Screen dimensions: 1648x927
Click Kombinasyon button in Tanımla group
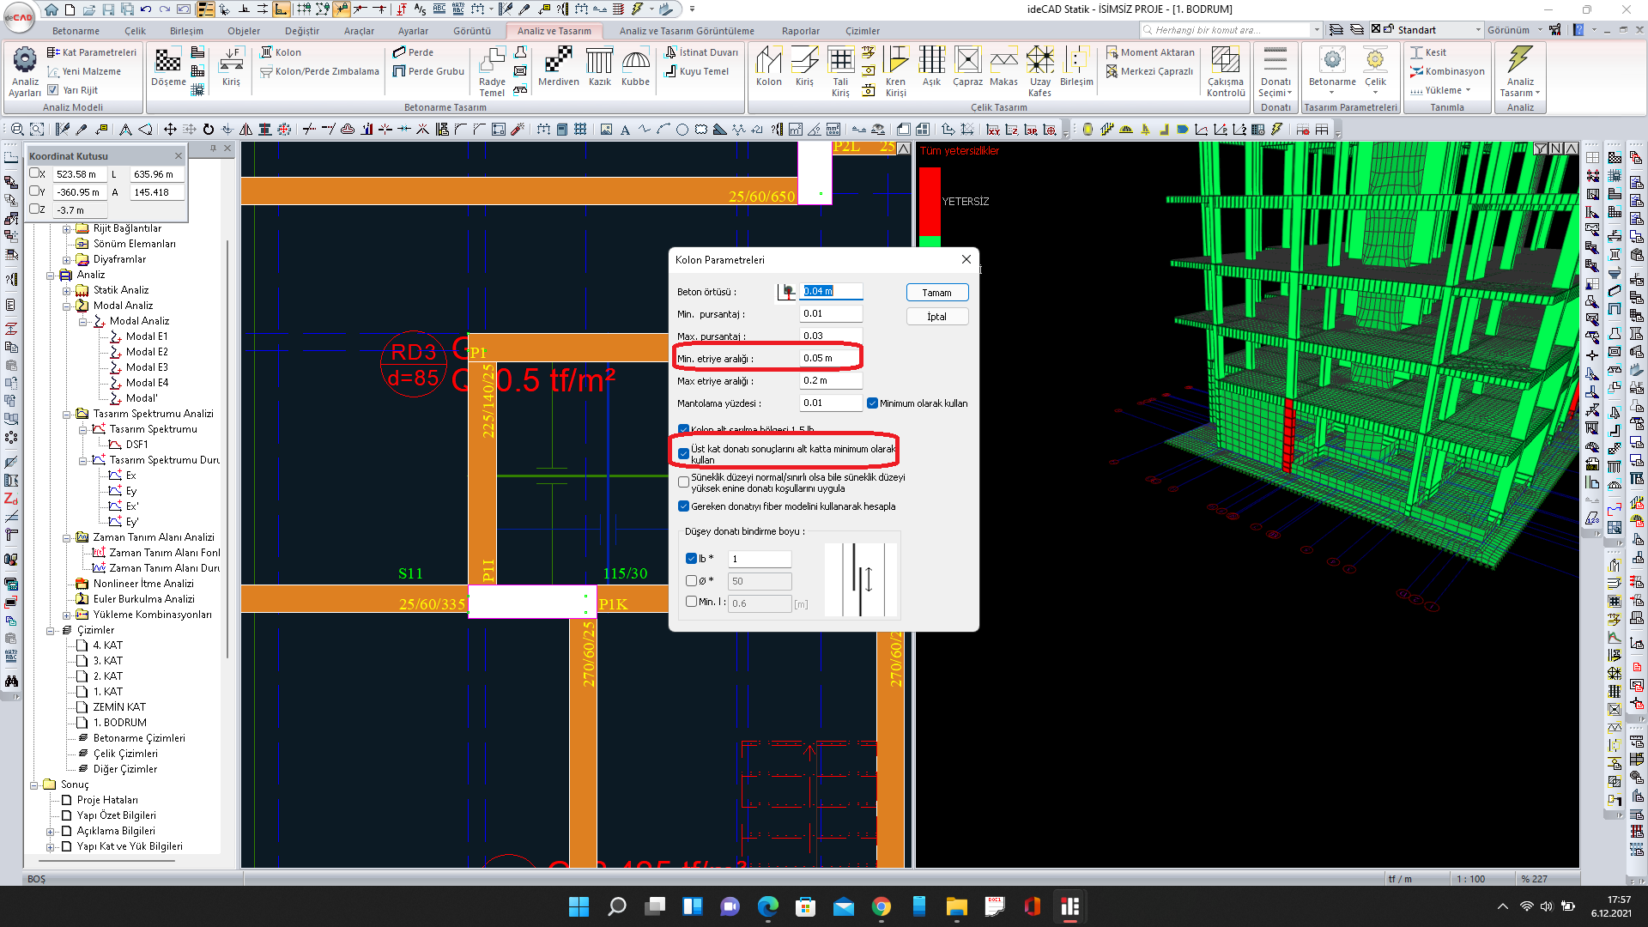tap(1447, 71)
